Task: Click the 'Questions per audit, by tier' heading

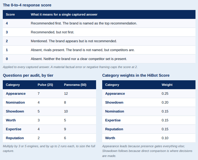Action: [28, 75]
